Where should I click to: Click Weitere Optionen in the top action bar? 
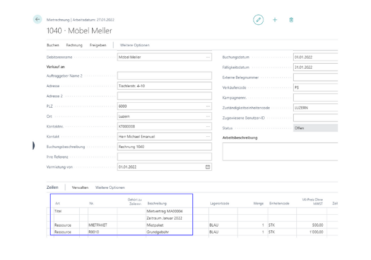coord(134,45)
